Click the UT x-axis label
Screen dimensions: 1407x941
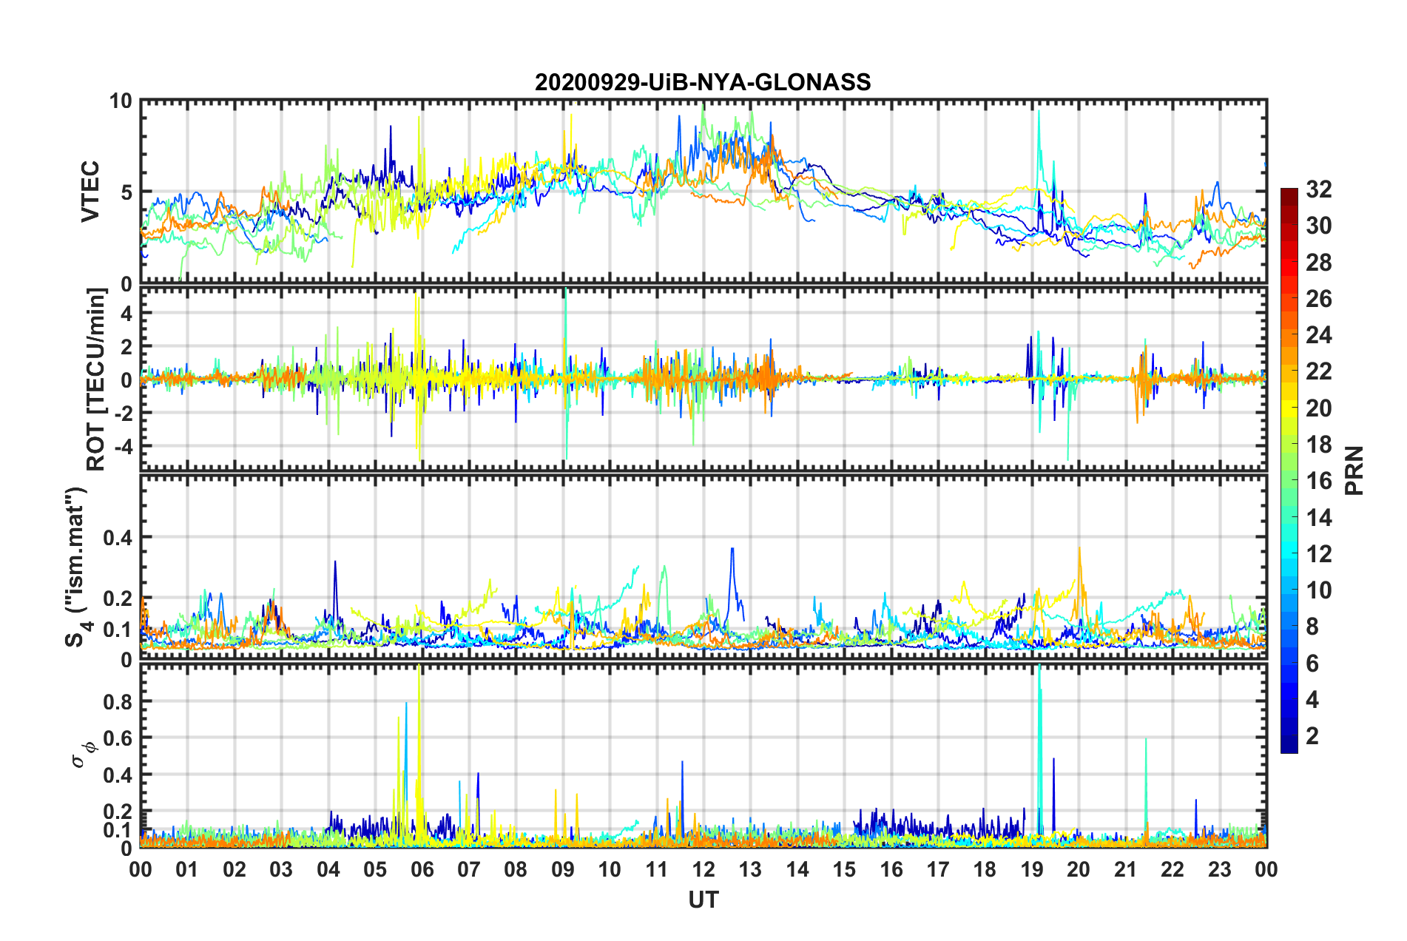tap(703, 900)
